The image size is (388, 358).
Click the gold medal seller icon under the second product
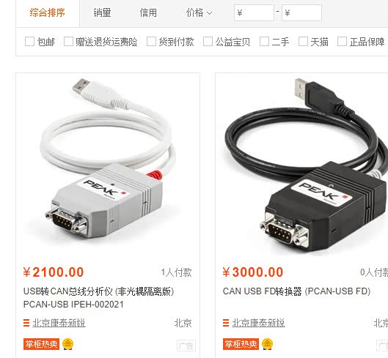coord(267,344)
